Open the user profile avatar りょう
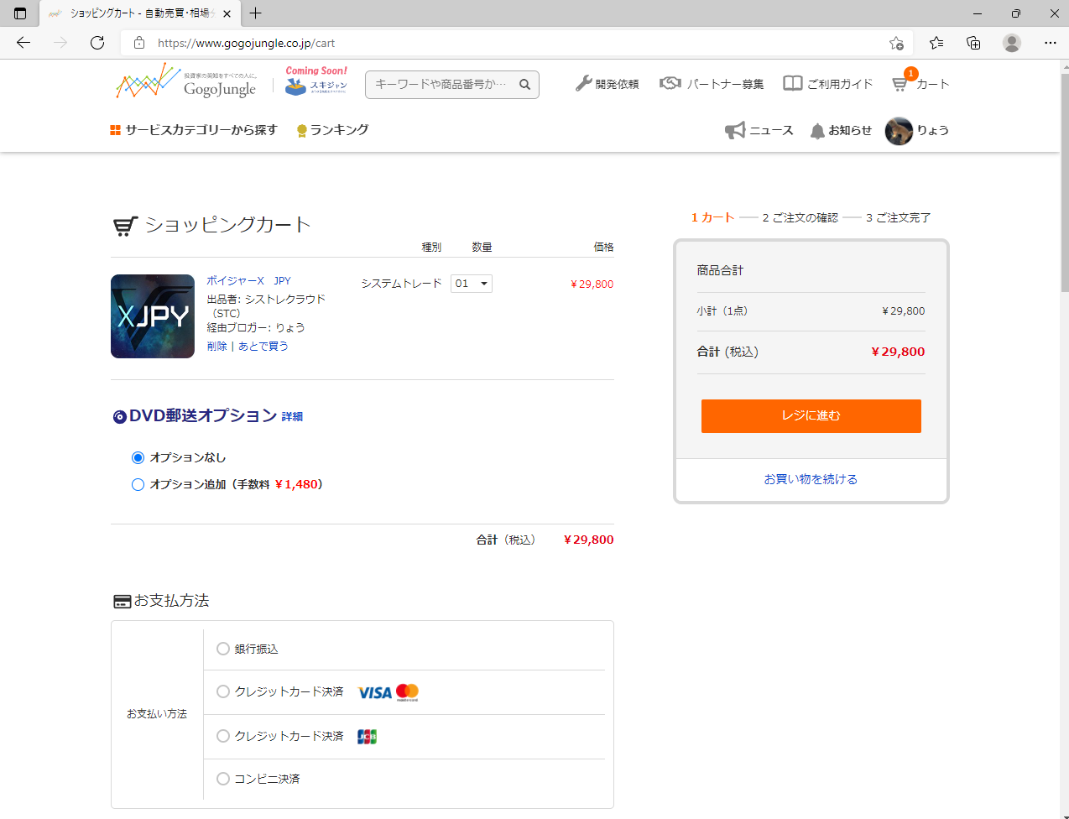The height and width of the screenshot is (819, 1069). pyautogui.click(x=899, y=131)
